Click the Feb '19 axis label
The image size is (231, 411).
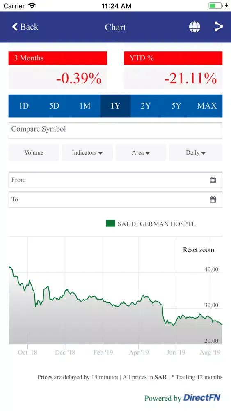103,353
